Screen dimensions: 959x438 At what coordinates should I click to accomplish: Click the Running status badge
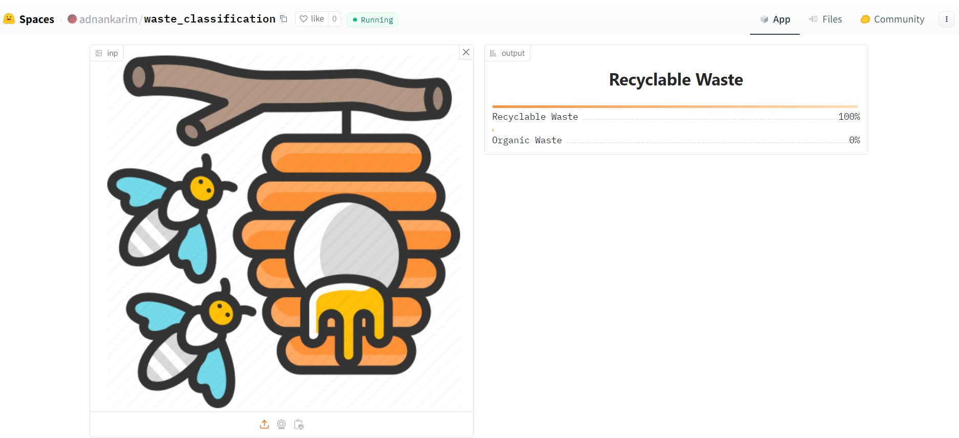(x=372, y=19)
